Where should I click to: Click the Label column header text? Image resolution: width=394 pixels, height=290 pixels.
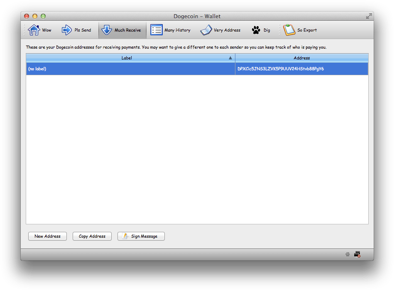(x=127, y=58)
